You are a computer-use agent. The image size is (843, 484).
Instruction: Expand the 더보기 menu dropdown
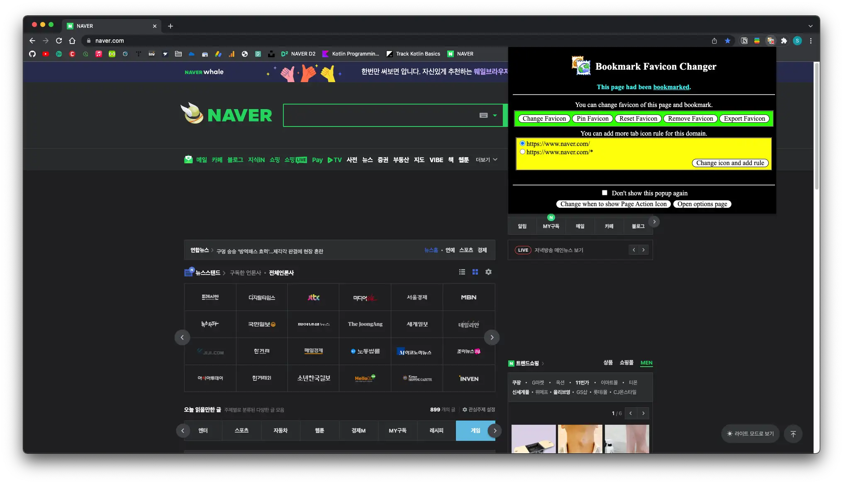pyautogui.click(x=486, y=160)
